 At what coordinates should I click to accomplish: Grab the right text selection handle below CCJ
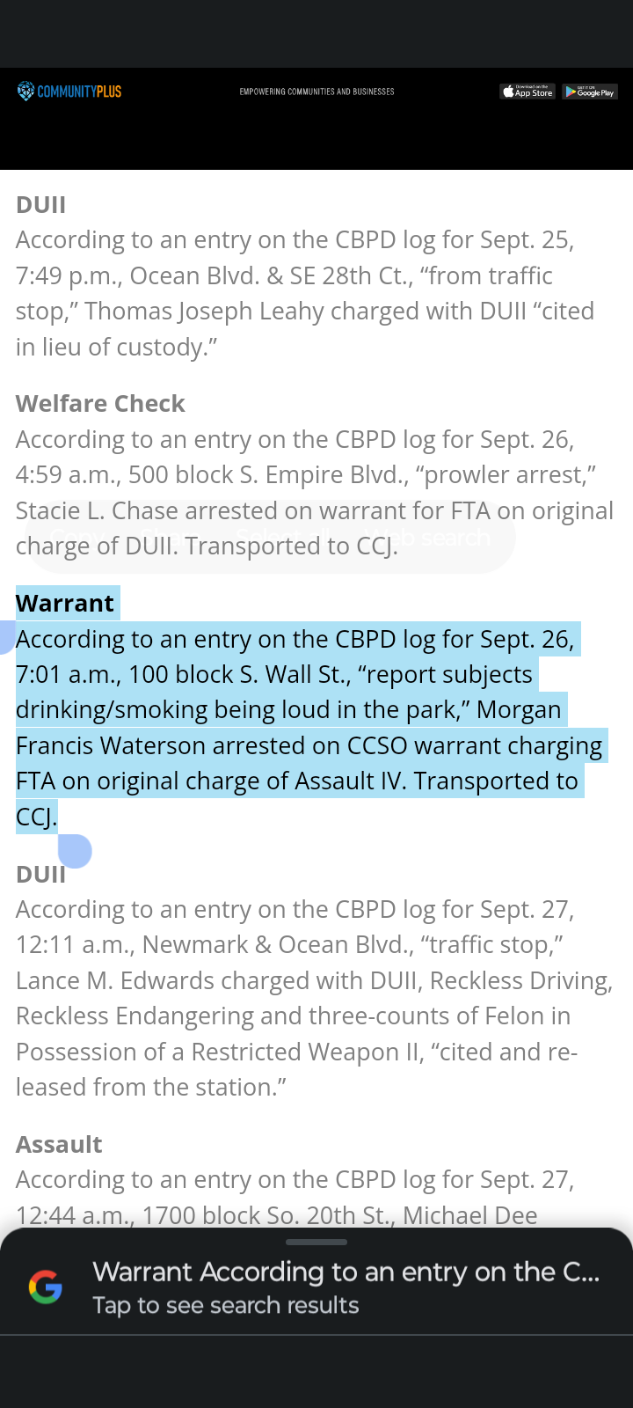tap(75, 851)
